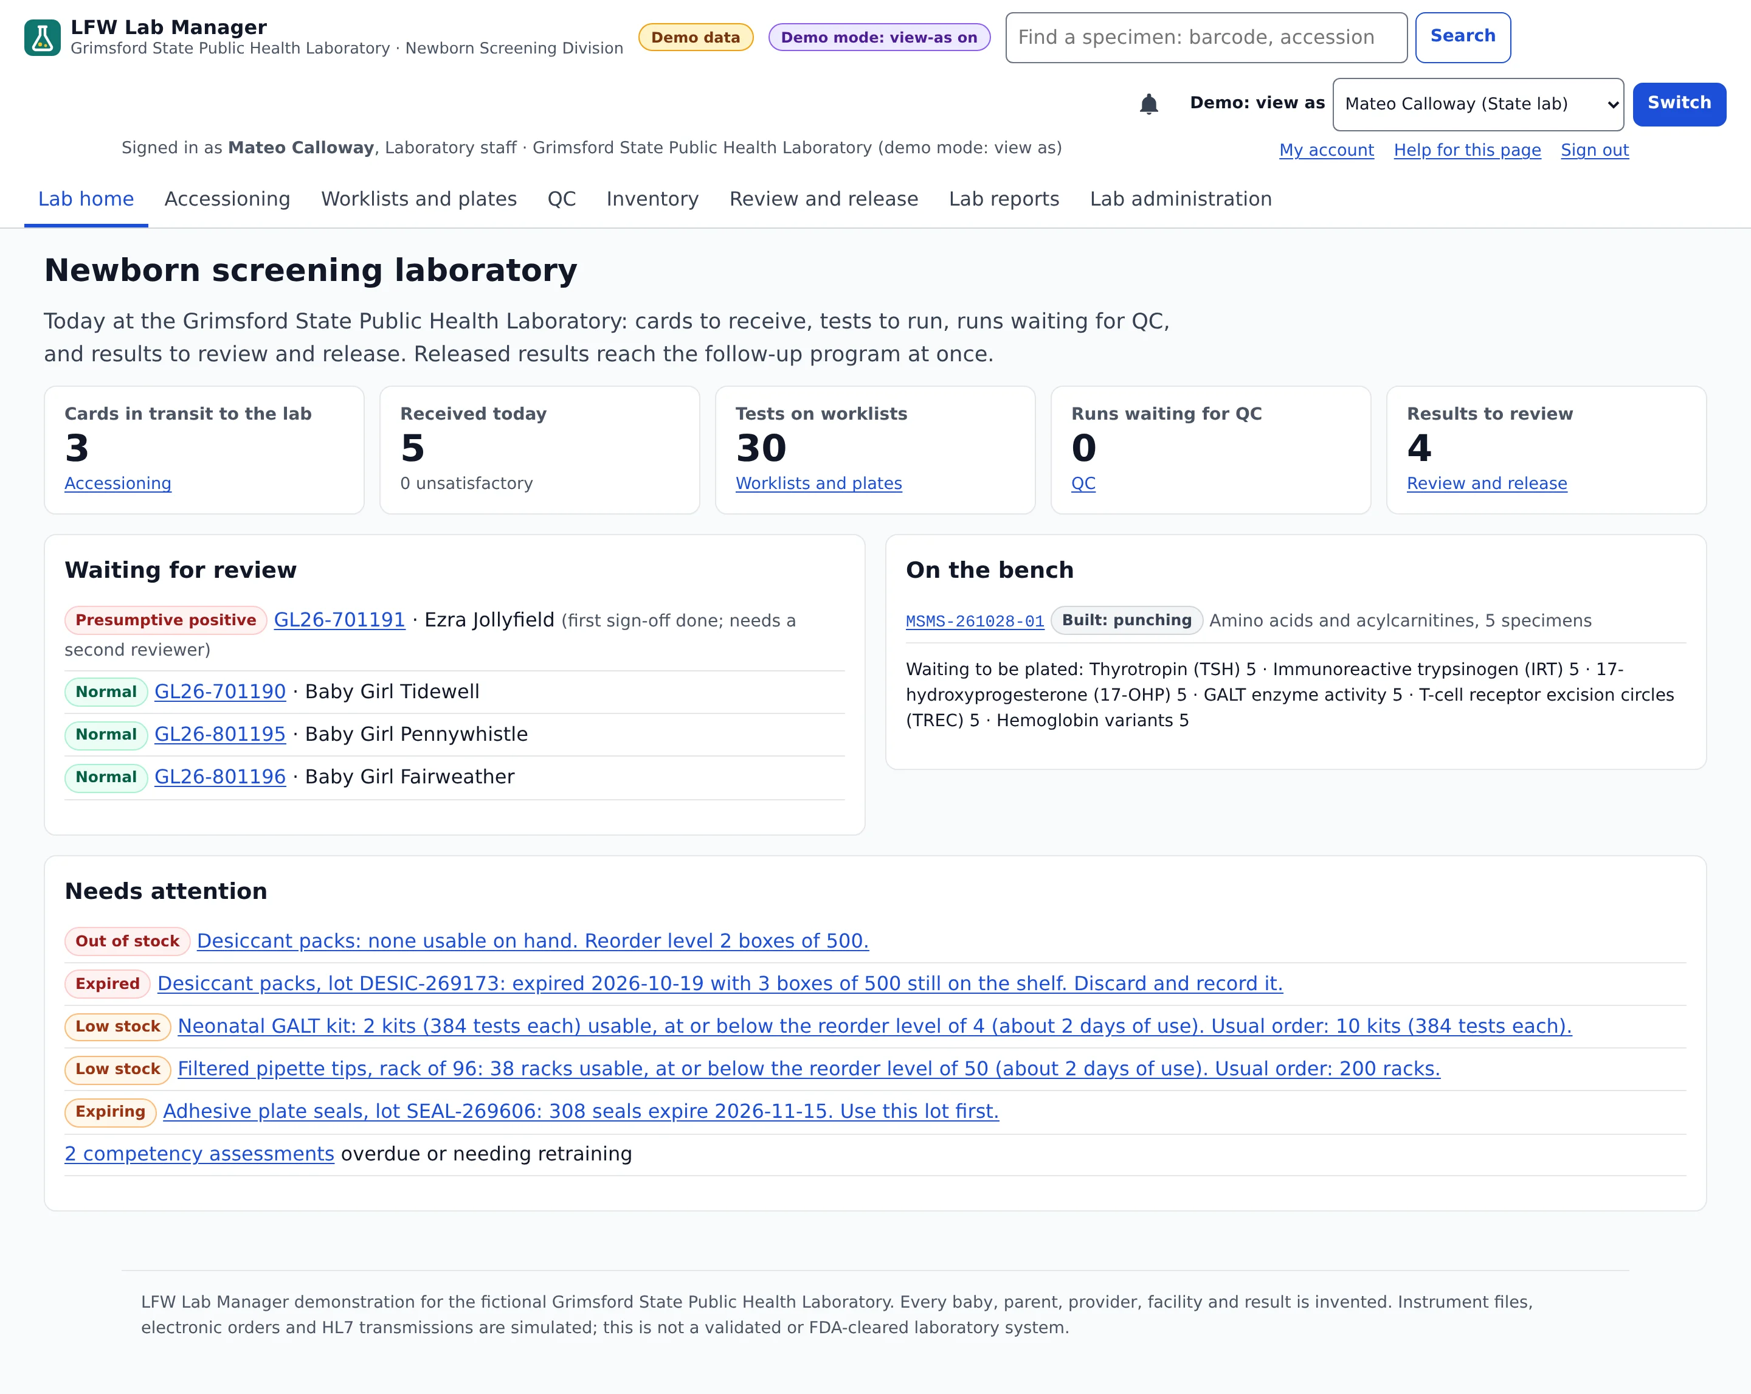Open Help for this page
Viewport: 1751px width, 1394px height.
[1466, 150]
